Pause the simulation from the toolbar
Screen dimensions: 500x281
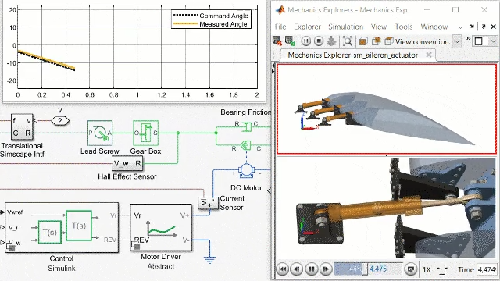click(305, 41)
